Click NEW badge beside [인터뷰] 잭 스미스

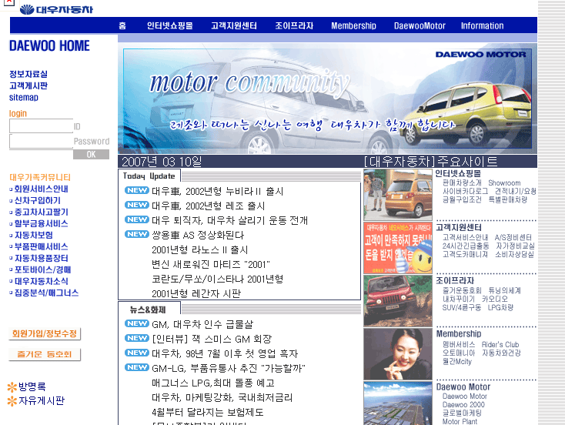[137, 338]
